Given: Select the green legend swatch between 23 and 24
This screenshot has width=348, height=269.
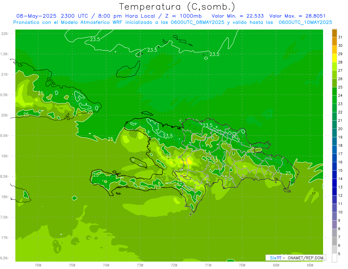Looking at the screenshot, I should click(x=334, y=100).
